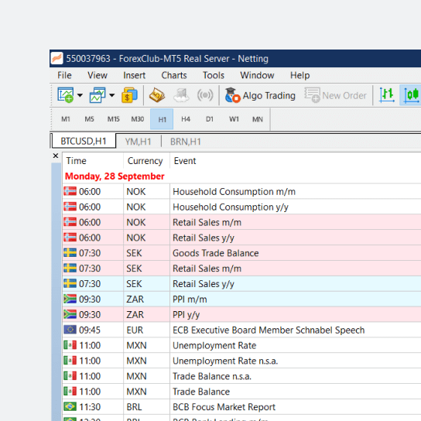The height and width of the screenshot is (421, 421).
Task: Click the Signals broadcast icon
Action: point(205,95)
